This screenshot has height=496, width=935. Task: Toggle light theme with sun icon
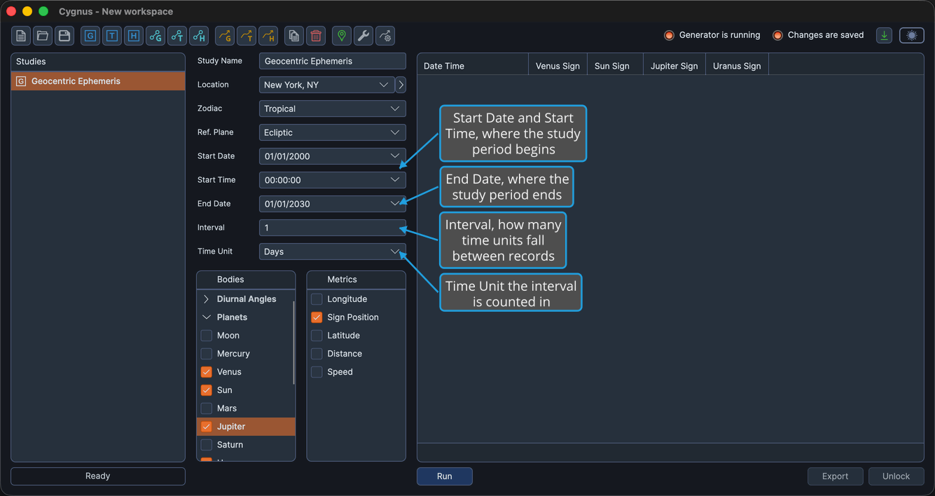[x=912, y=36]
